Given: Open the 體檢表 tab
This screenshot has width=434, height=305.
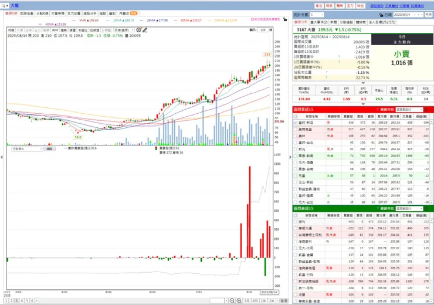Looking at the screenshot, I should point(361,22).
